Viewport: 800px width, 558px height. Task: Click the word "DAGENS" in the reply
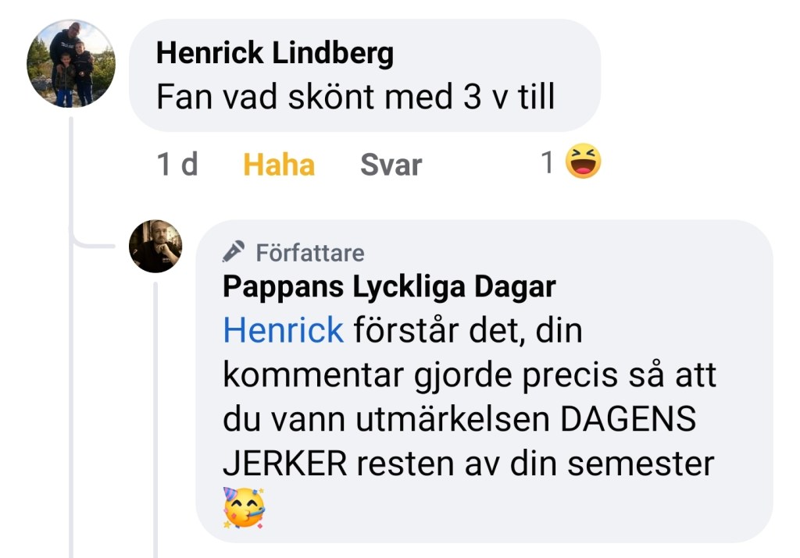pos(628,419)
